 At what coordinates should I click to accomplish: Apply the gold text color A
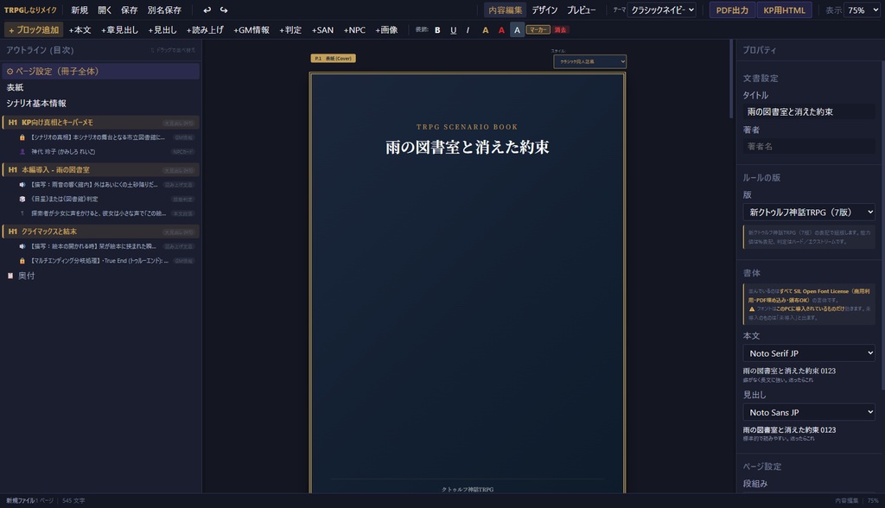tap(486, 30)
